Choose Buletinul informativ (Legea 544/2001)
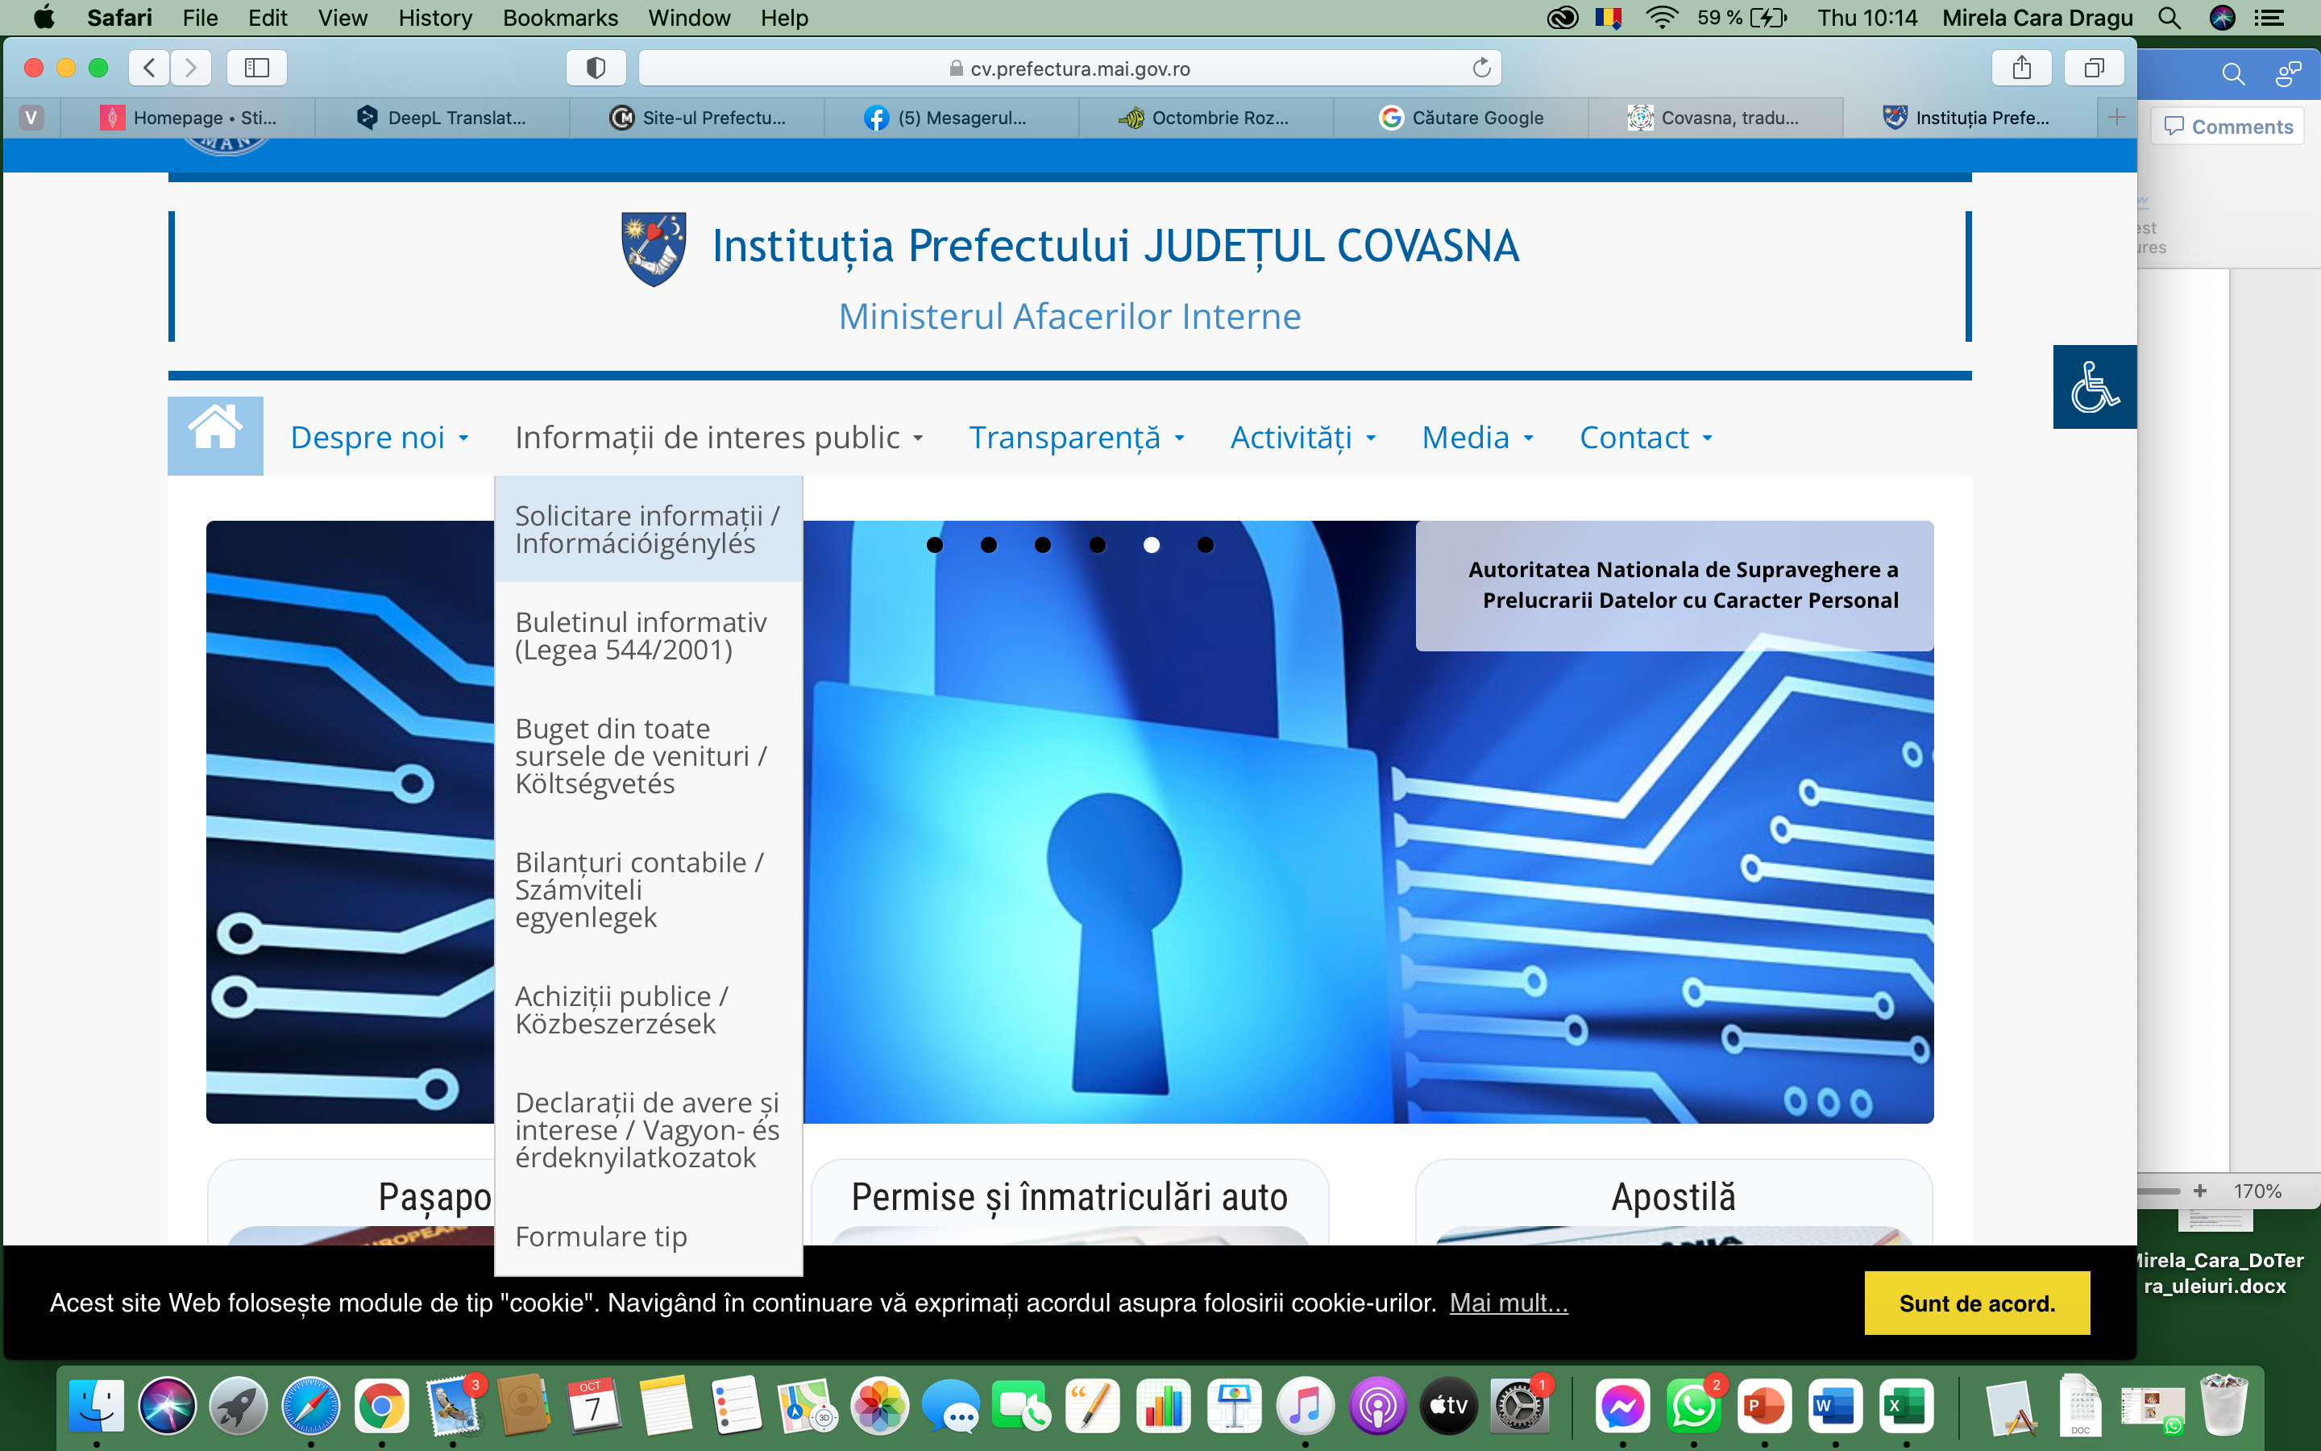 click(648, 635)
